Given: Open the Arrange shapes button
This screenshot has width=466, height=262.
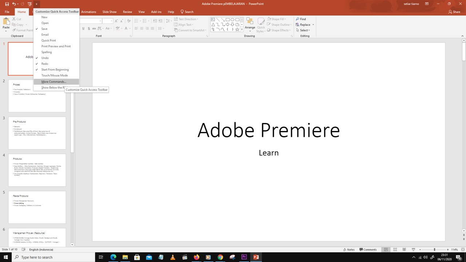Looking at the screenshot, I should tap(250, 24).
